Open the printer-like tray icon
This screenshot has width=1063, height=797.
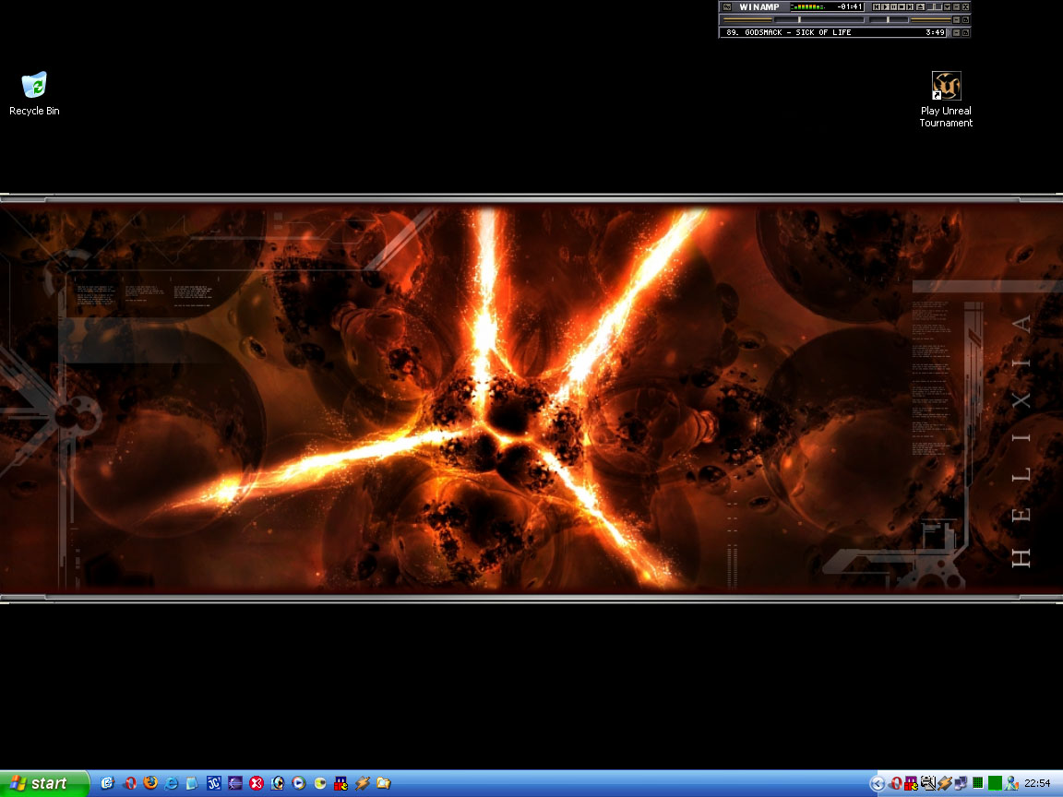[x=928, y=783]
